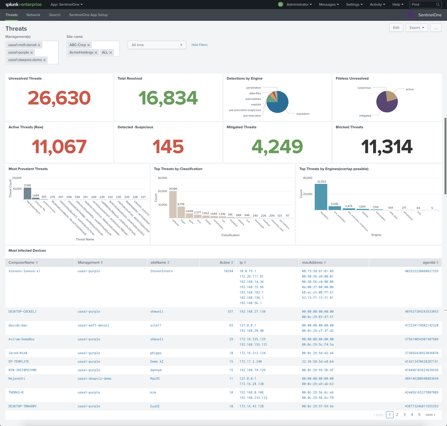Screen dimensions: 447x426
Task: Sort by ComputerName column
Action: point(23,262)
